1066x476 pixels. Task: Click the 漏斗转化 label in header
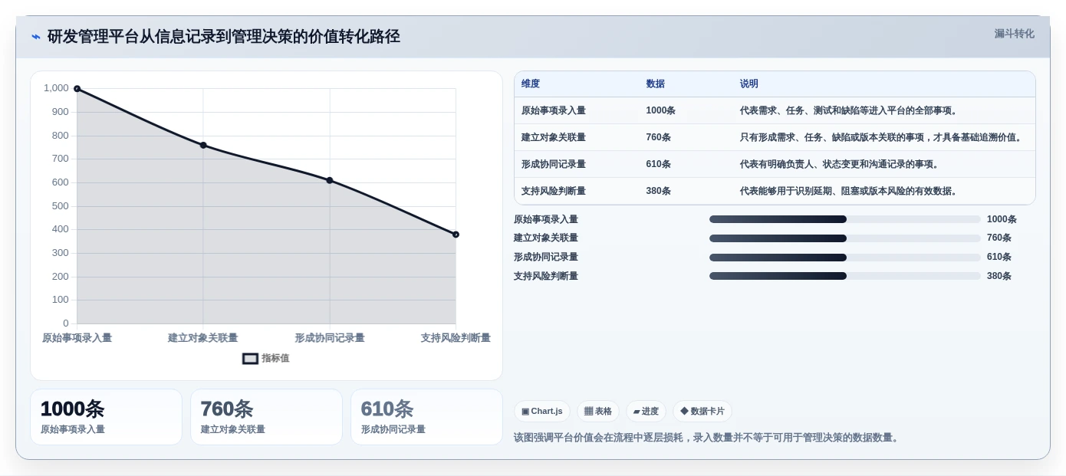[x=1014, y=34]
